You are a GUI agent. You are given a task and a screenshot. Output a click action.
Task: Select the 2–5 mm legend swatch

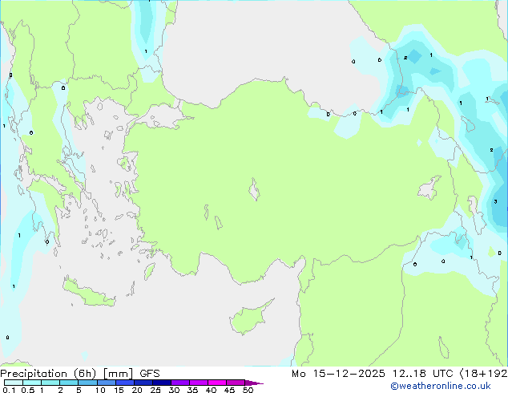(x=69, y=383)
